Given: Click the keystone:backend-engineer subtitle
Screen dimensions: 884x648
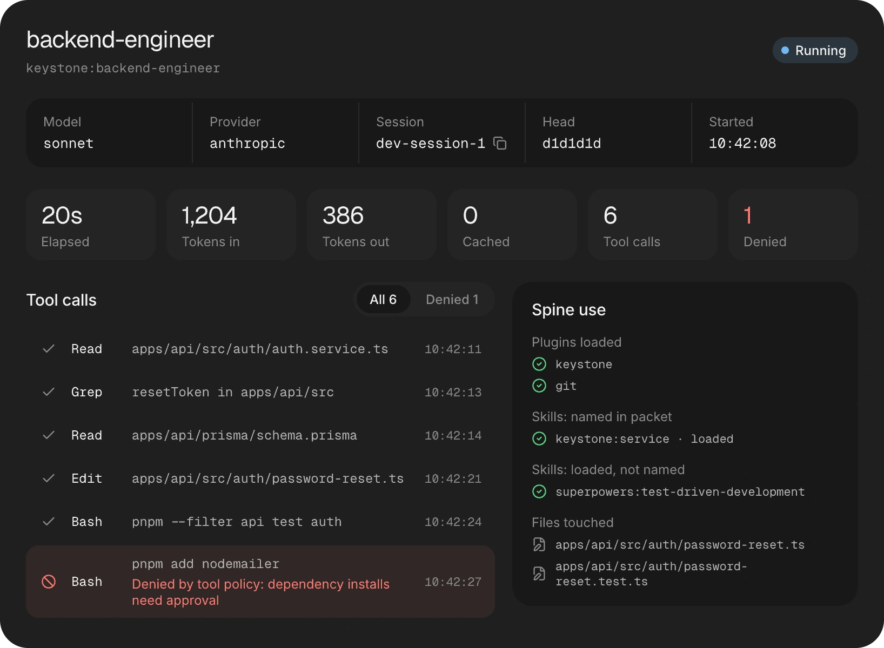Looking at the screenshot, I should click(x=123, y=68).
